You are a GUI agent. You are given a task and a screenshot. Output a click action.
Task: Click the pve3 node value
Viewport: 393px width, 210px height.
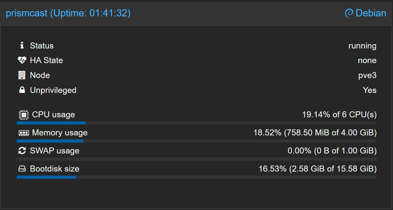click(367, 75)
